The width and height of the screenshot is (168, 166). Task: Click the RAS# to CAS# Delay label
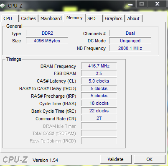pyautogui.click(x=48, y=88)
